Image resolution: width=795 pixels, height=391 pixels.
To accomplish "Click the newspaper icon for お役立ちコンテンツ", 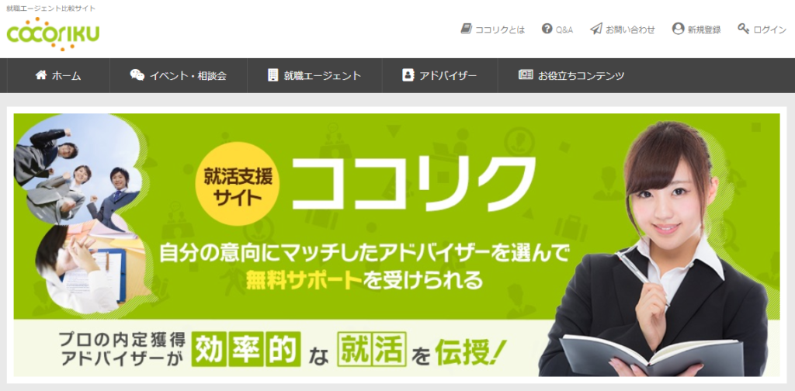I will [526, 75].
